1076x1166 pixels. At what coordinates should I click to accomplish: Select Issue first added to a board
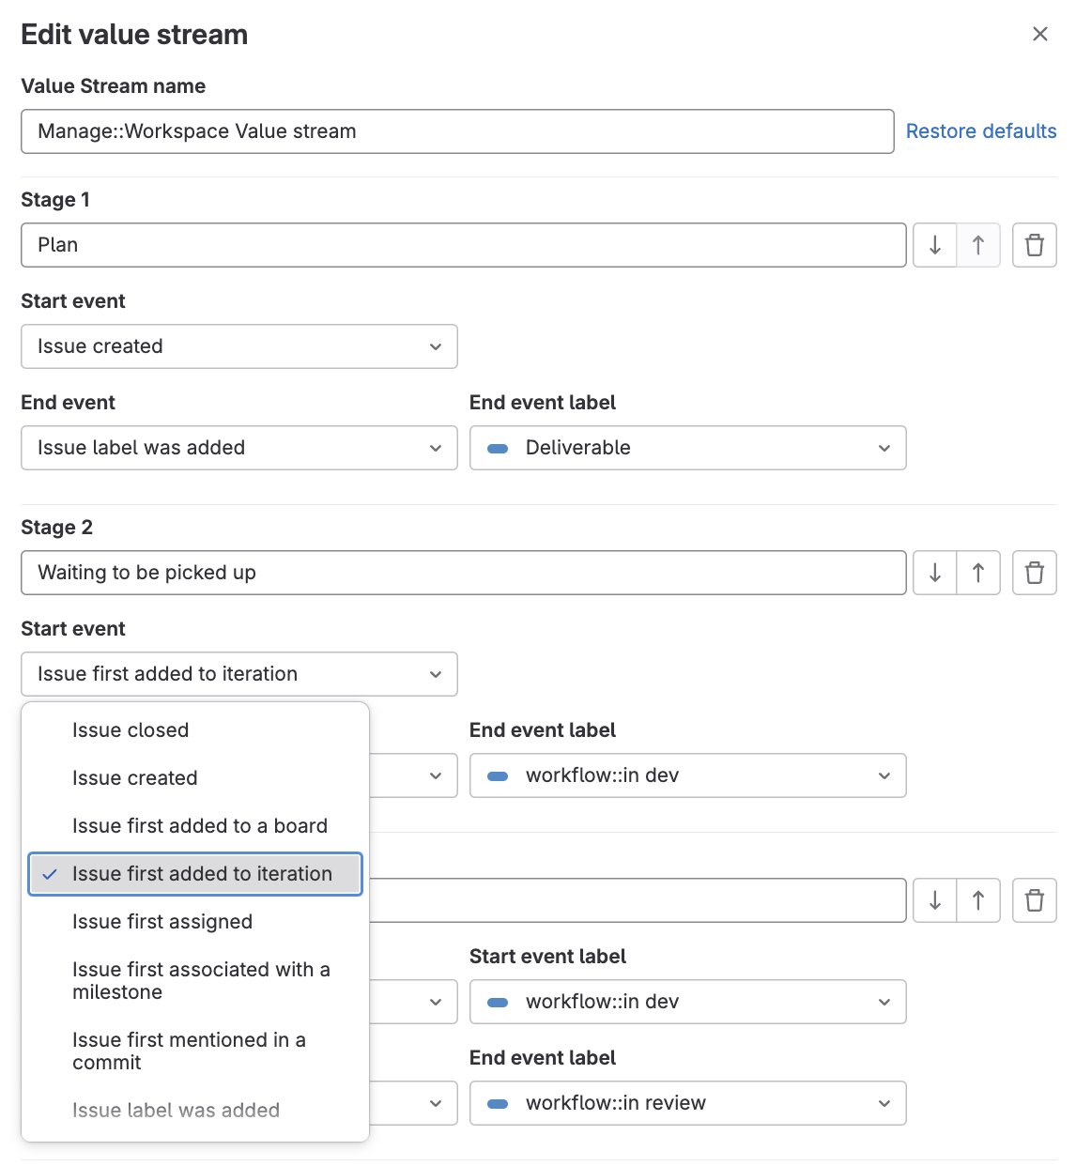tap(199, 826)
